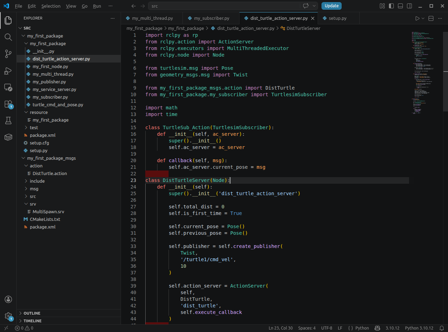Viewport: 448px width, 332px height.
Task: Open the Copilot chat icon in title bar
Action: [306, 6]
